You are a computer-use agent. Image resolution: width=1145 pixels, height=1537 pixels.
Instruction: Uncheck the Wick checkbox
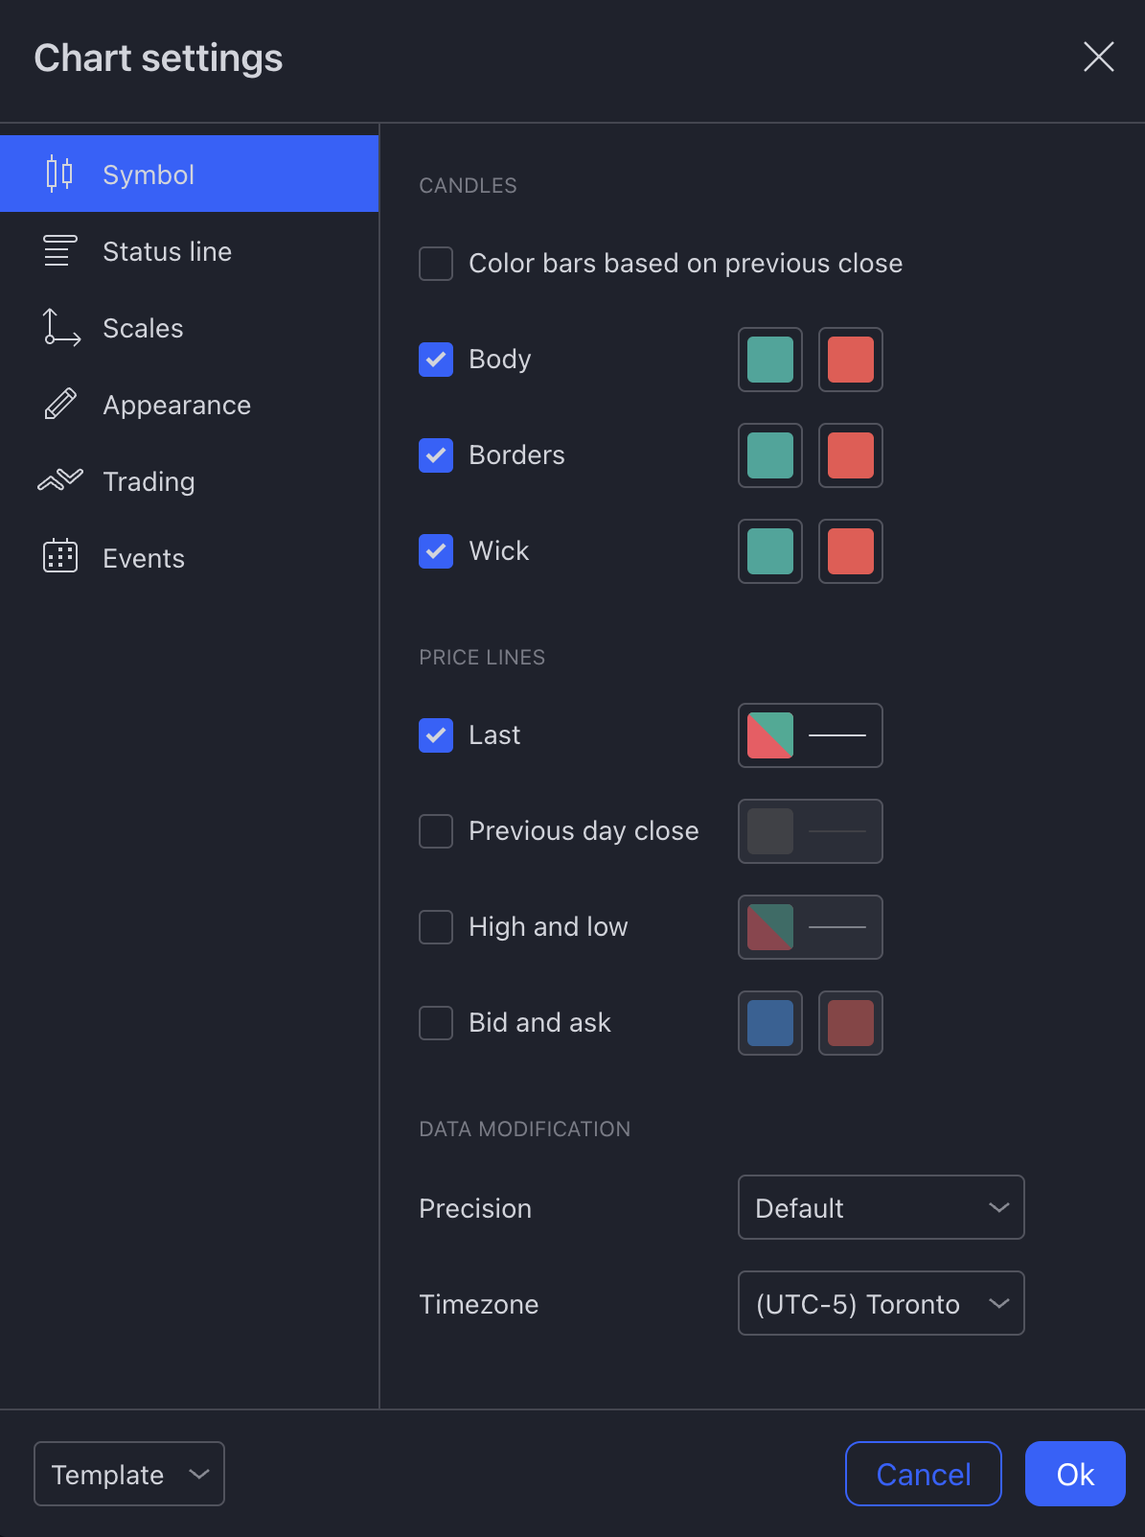436,551
